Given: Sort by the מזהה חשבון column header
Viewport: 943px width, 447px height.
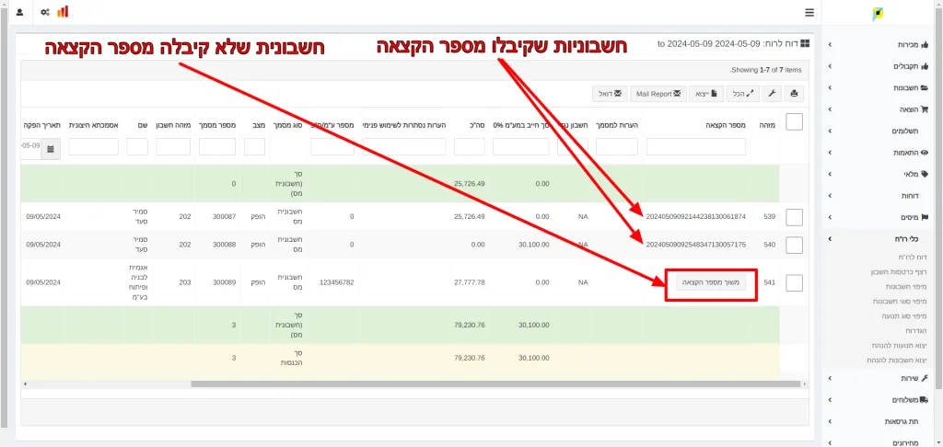Looking at the screenshot, I should pos(173,125).
